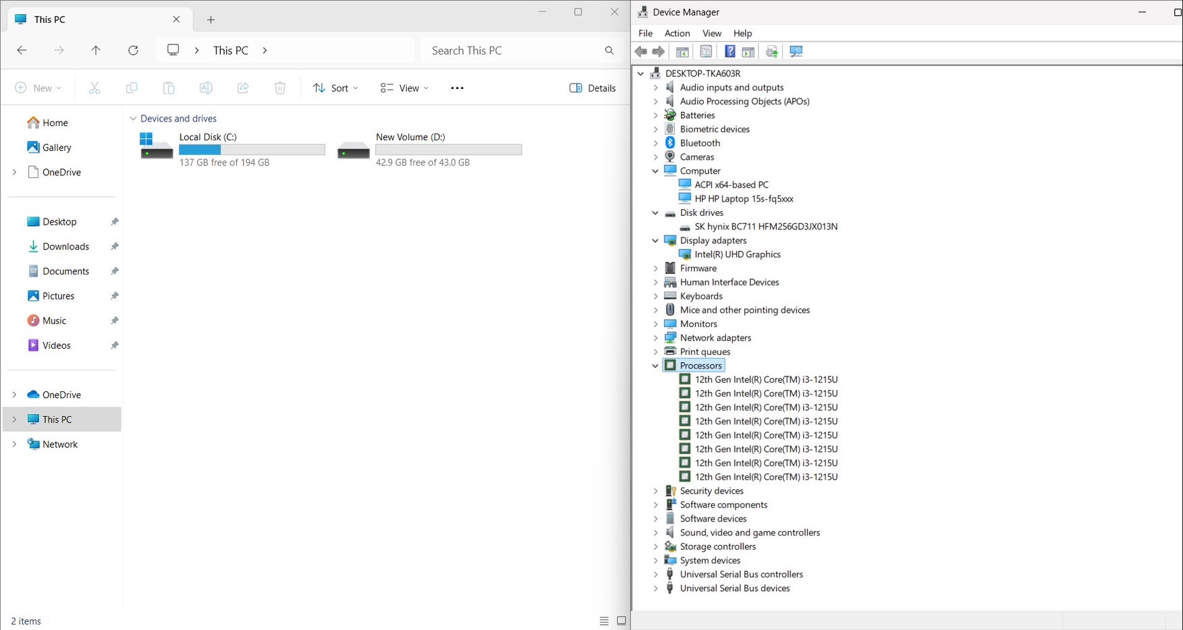Collapse the Devices and drives group
1183x630 pixels.
point(133,119)
